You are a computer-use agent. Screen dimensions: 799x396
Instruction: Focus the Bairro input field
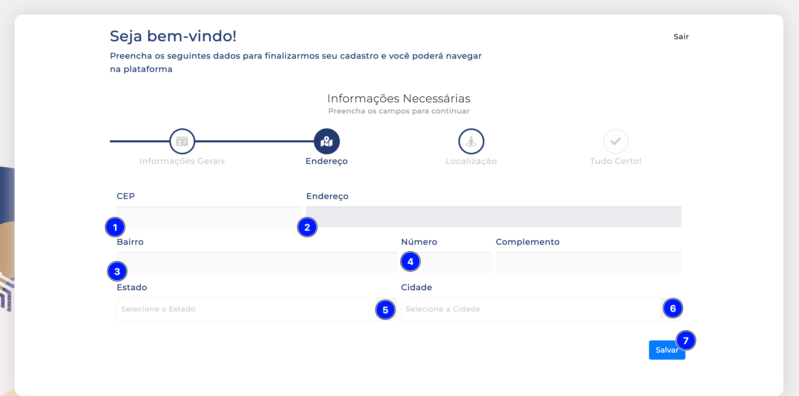point(257,262)
